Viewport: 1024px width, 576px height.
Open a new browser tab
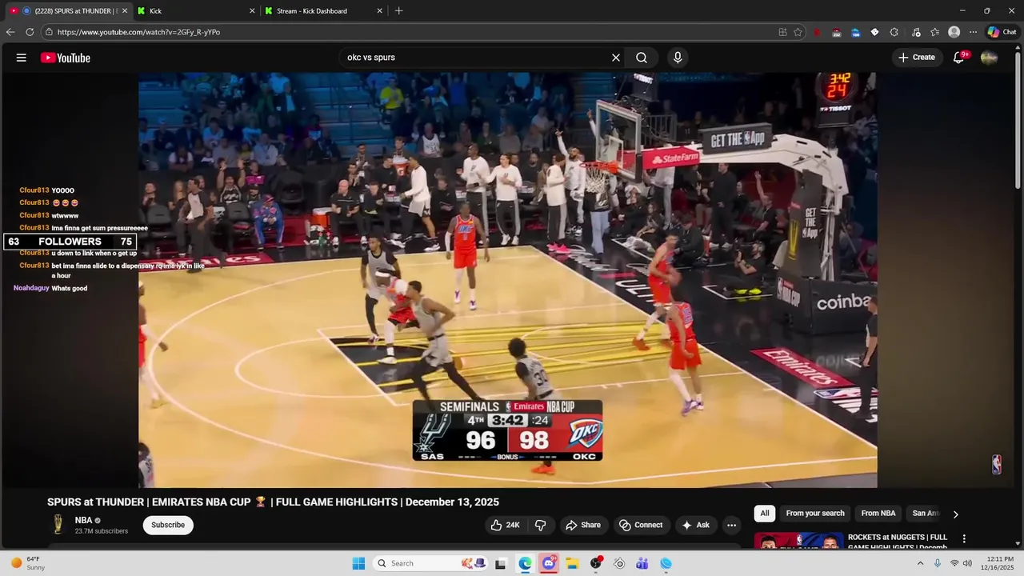398,10
